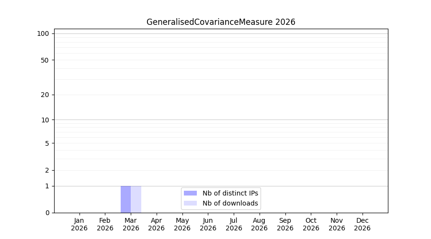Viewport: 431px width, 239px height.
Task: Click the Aug 2026 axis label
Action: coord(259,224)
